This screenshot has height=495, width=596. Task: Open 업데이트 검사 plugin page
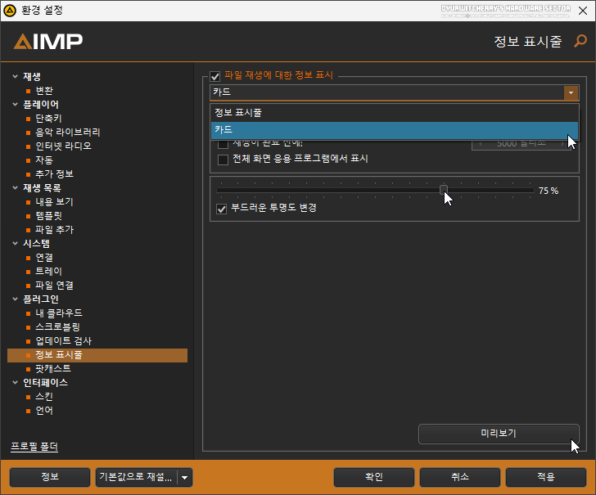tap(64, 340)
